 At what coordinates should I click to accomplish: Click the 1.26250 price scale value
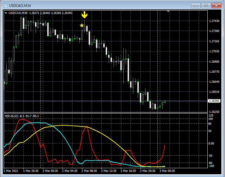coord(214,112)
